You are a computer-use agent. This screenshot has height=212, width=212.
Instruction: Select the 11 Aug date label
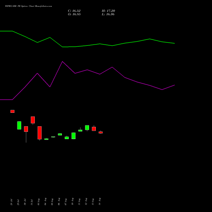pyautogui.click(x=79, y=201)
